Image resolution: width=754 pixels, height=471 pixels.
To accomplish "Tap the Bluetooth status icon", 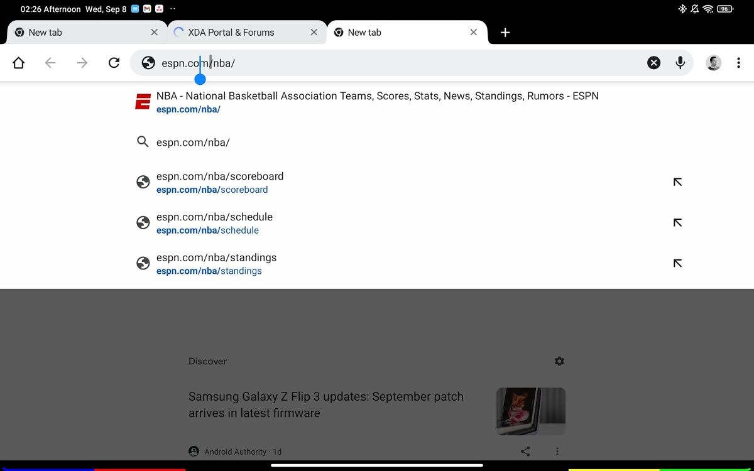I will coord(682,9).
